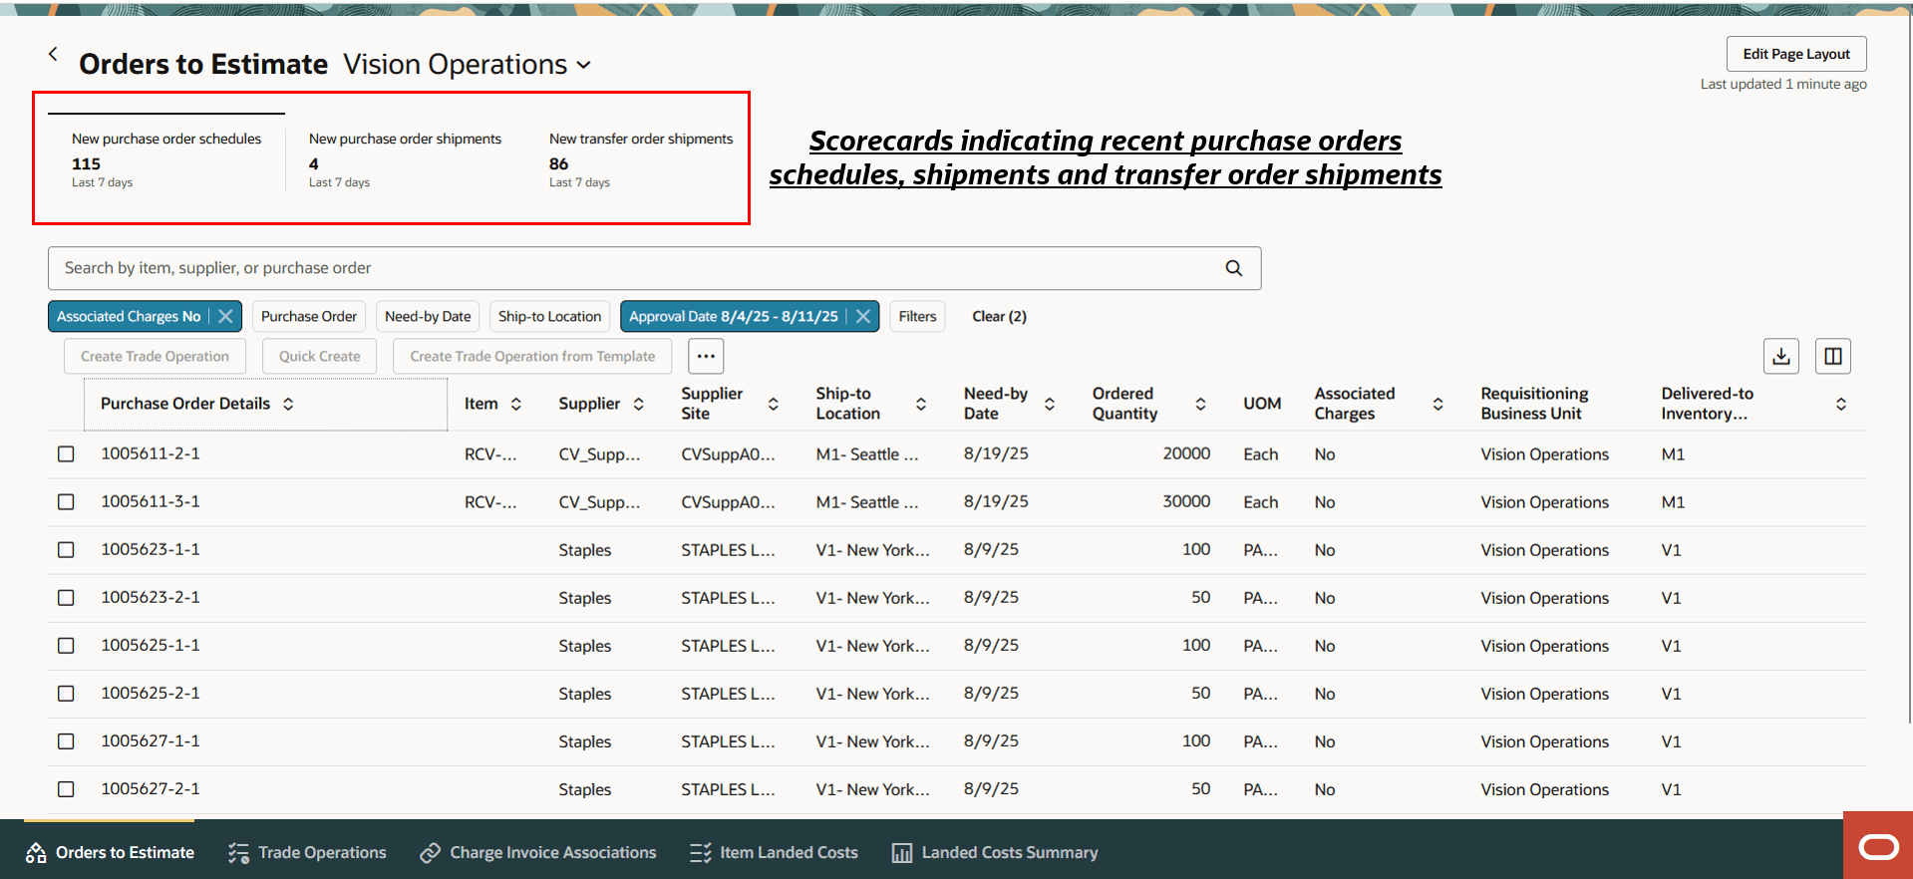Click the ordered quantity 20000 cell
The width and height of the screenshot is (1913, 879).
point(1186,453)
